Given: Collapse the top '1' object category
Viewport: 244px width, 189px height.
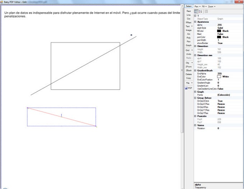Looking at the screenshot, I should [x=195, y=16].
